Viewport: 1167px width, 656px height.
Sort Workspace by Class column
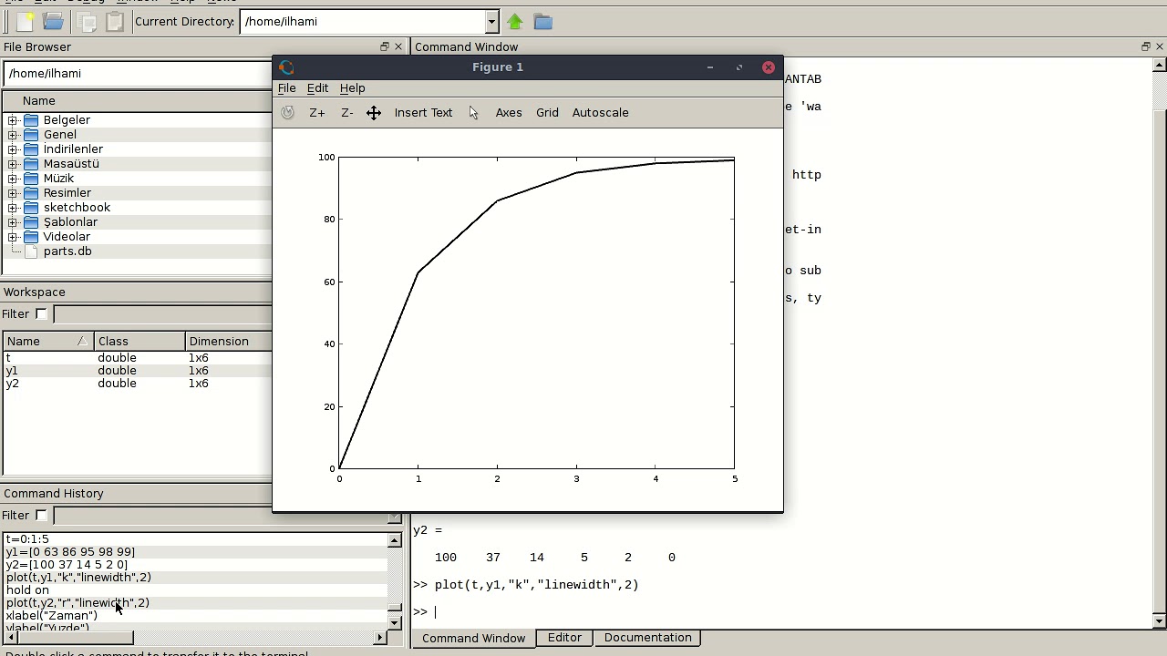click(139, 342)
